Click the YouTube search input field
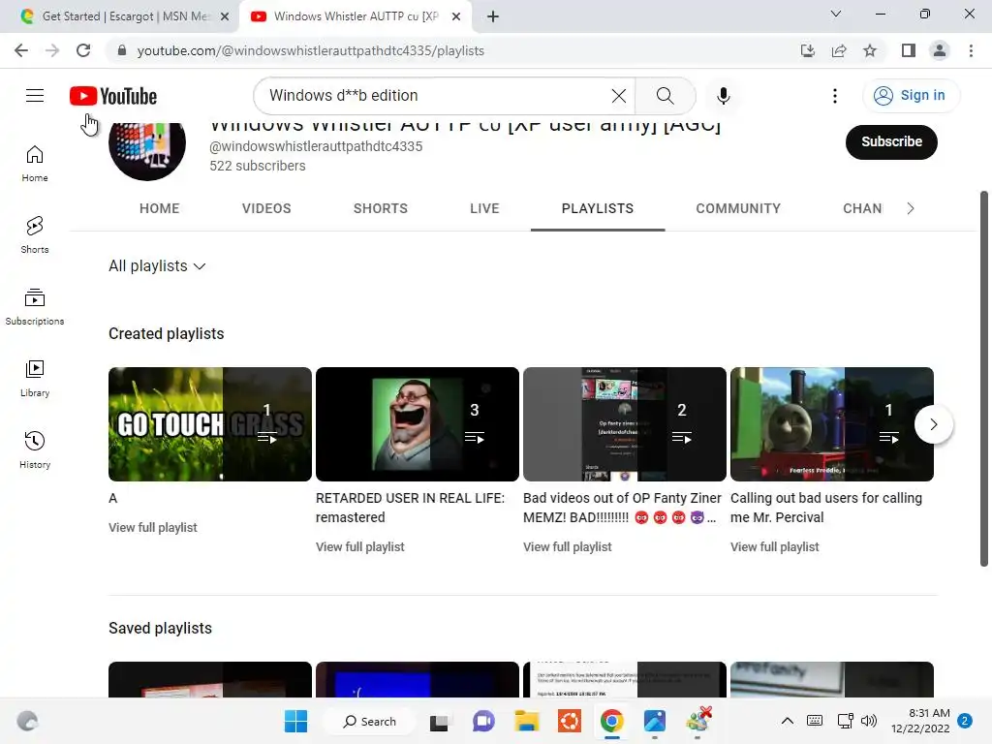Viewport: 992px width, 744px height. pos(437,96)
